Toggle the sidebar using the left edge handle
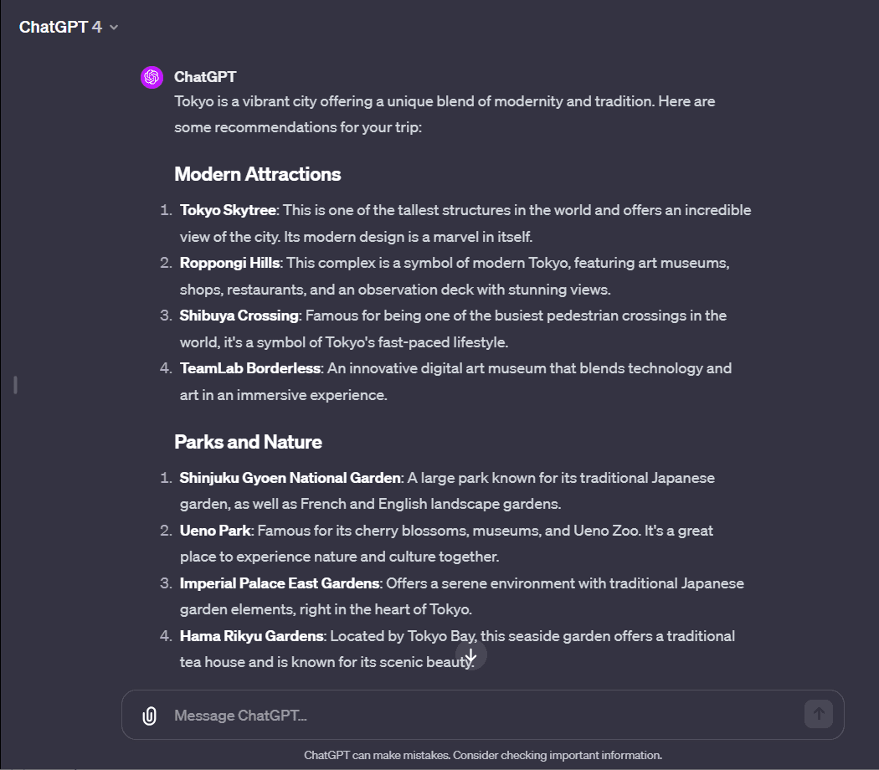The width and height of the screenshot is (879, 770). pos(15,385)
